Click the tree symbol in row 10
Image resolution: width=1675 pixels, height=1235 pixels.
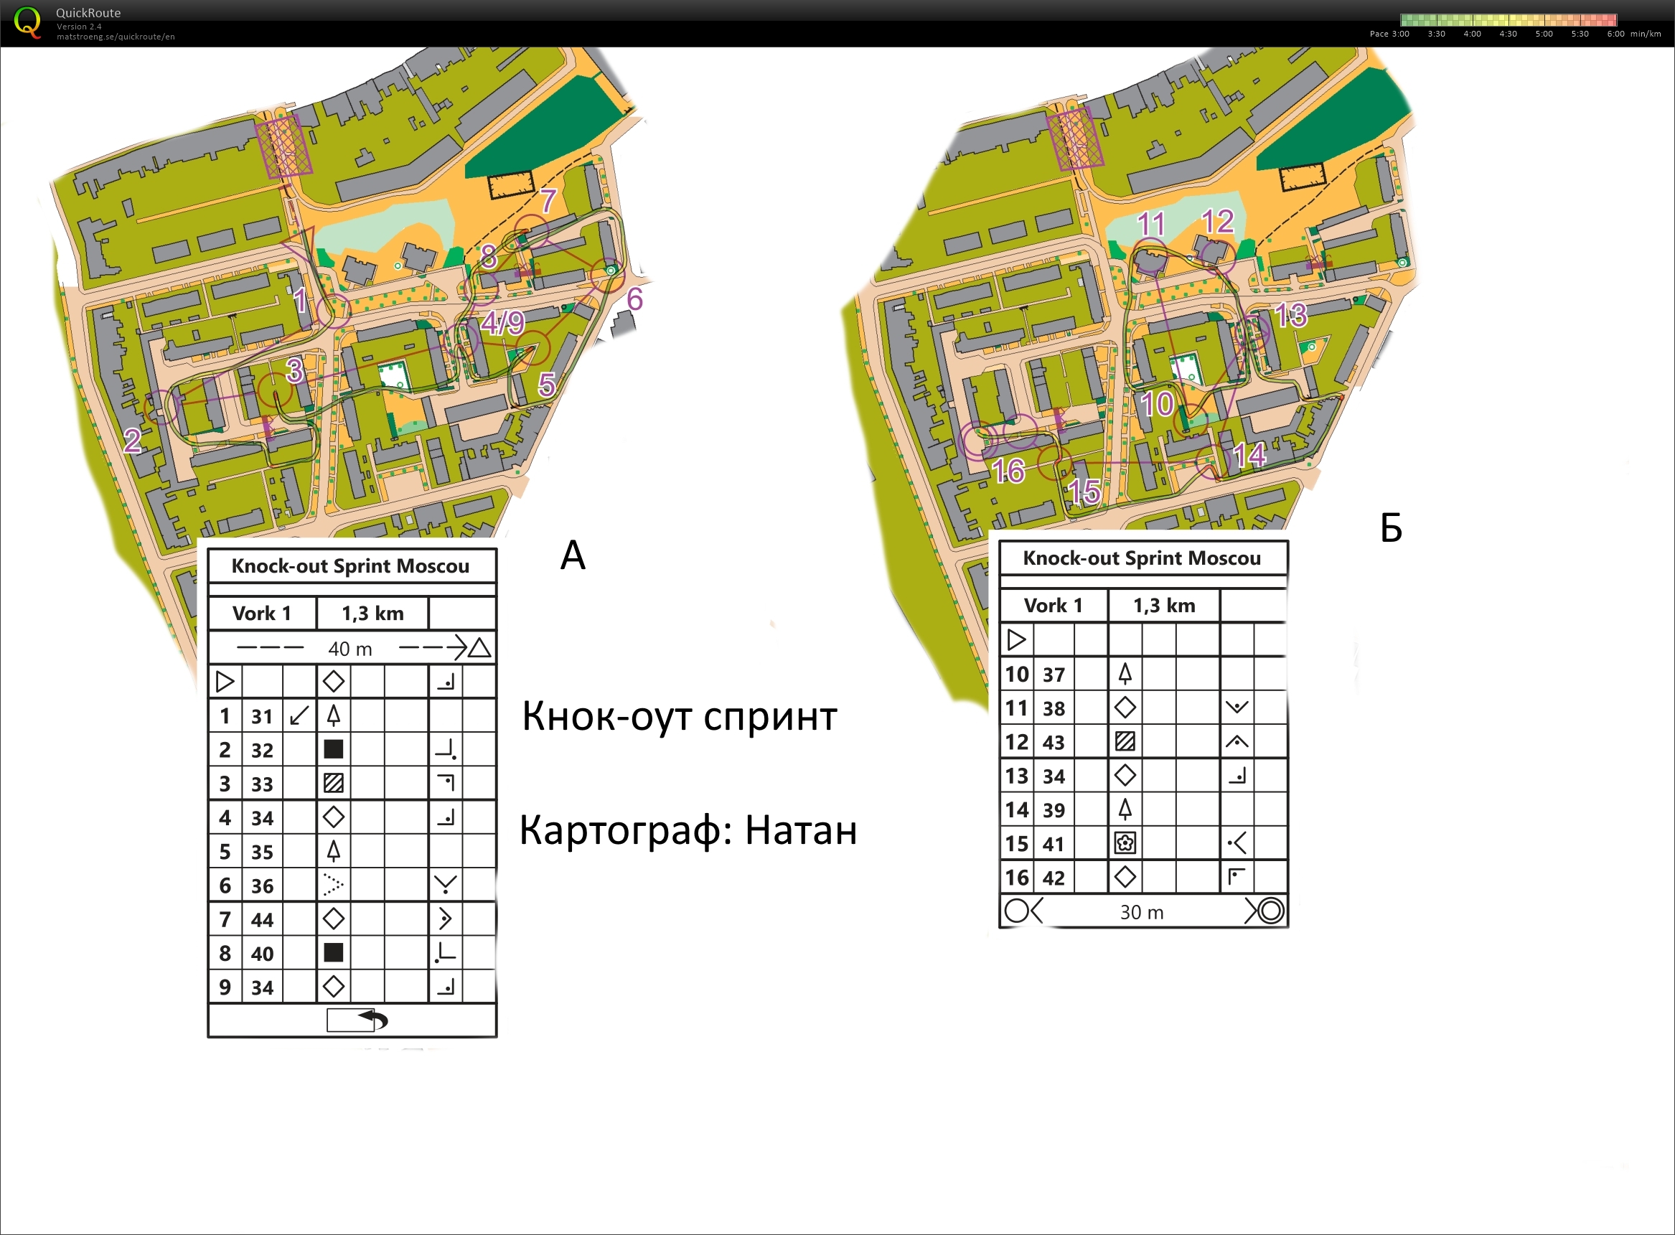pyautogui.click(x=1125, y=675)
